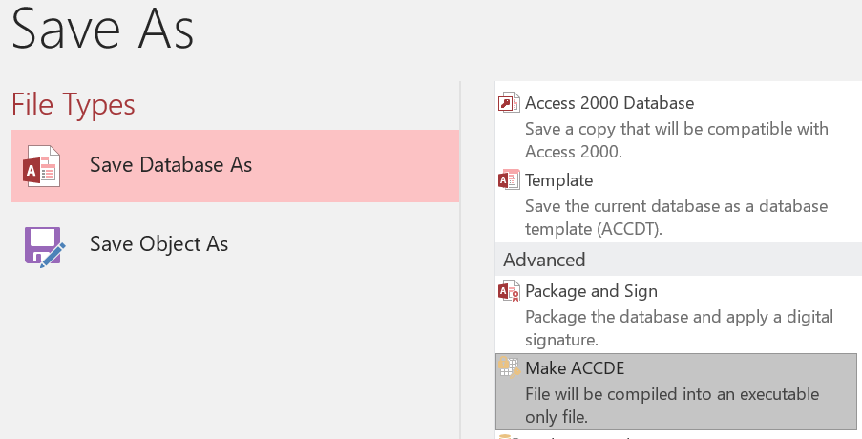Select the Save Database As file type
Image resolution: width=862 pixels, height=439 pixels.
235,166
